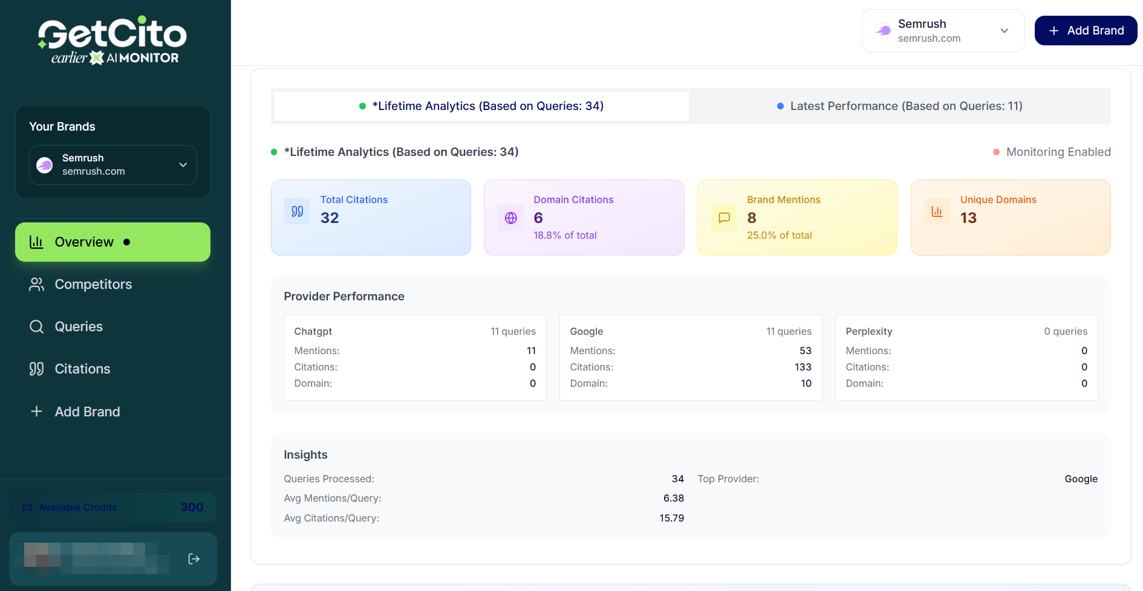This screenshot has width=1143, height=591.
Task: Click the Queries magnifier icon
Action: point(36,327)
